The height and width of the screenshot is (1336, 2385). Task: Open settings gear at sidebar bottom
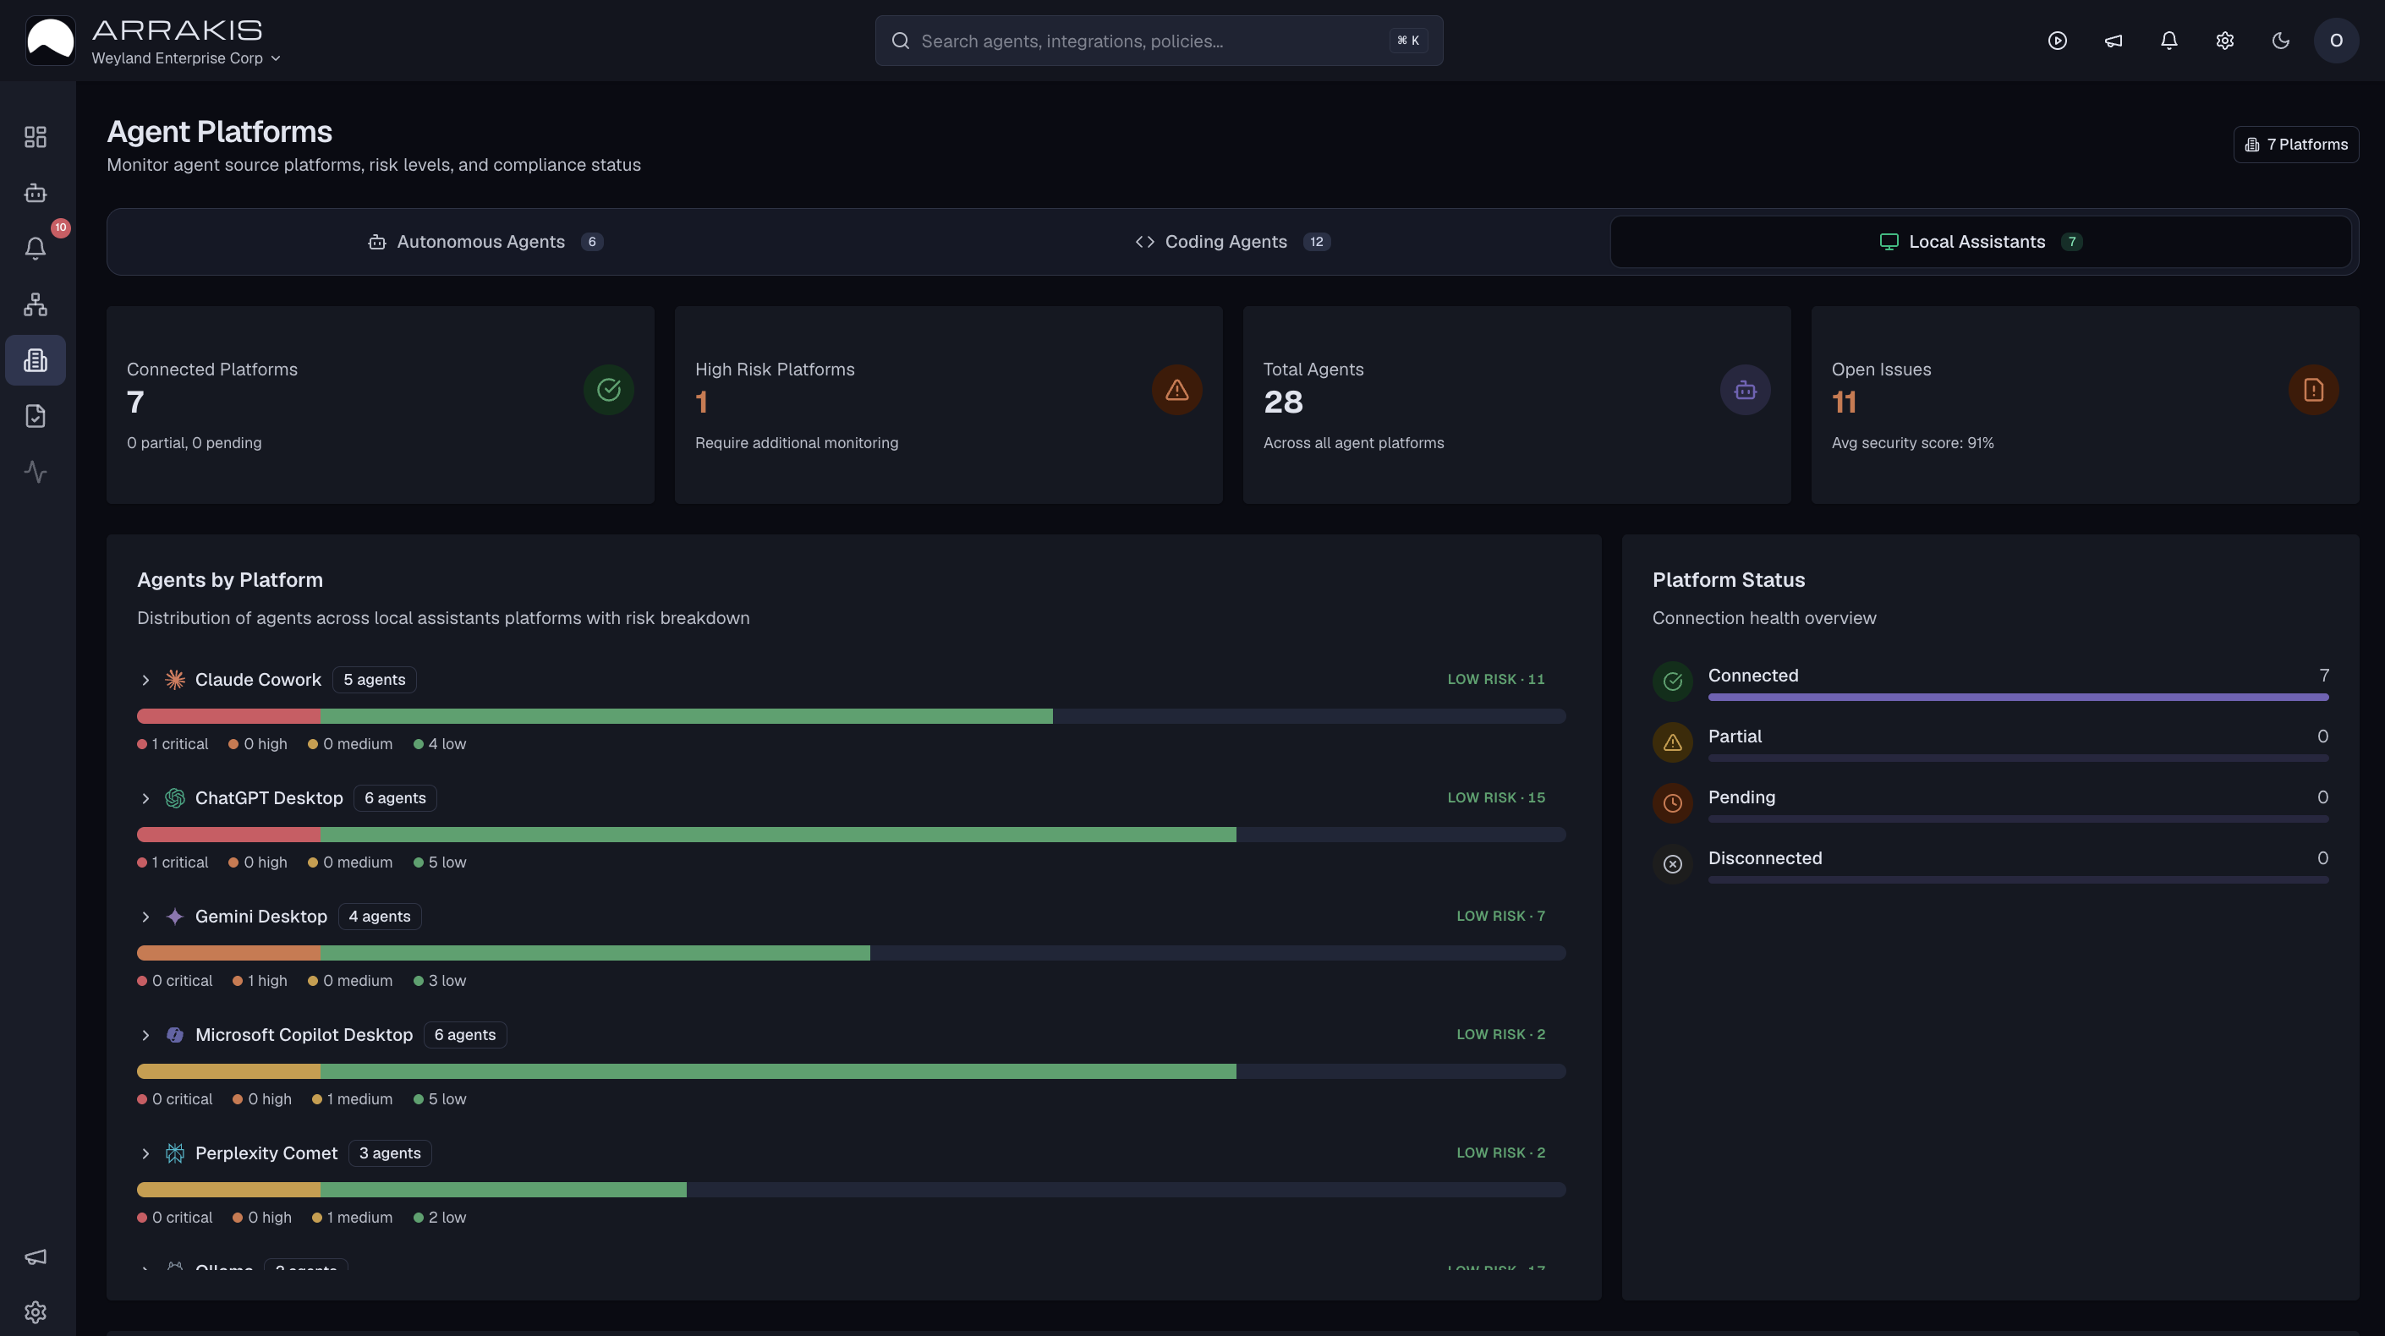click(36, 1312)
